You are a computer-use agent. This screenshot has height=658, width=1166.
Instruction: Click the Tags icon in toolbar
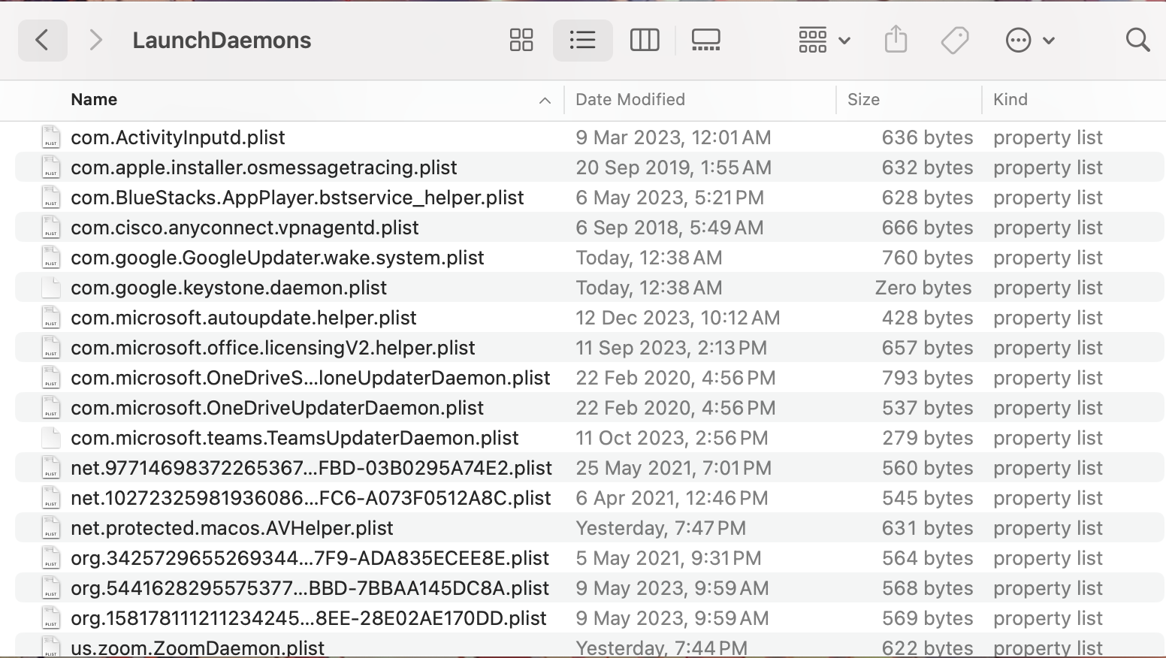coord(954,40)
